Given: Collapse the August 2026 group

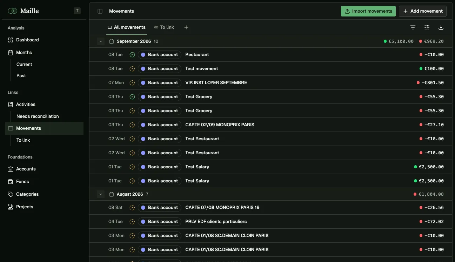Looking at the screenshot, I should pyautogui.click(x=101, y=194).
